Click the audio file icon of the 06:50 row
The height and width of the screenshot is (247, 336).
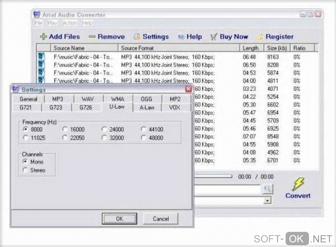(42, 65)
